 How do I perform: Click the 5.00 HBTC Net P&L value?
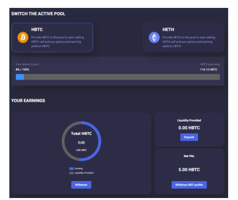[x=189, y=170]
